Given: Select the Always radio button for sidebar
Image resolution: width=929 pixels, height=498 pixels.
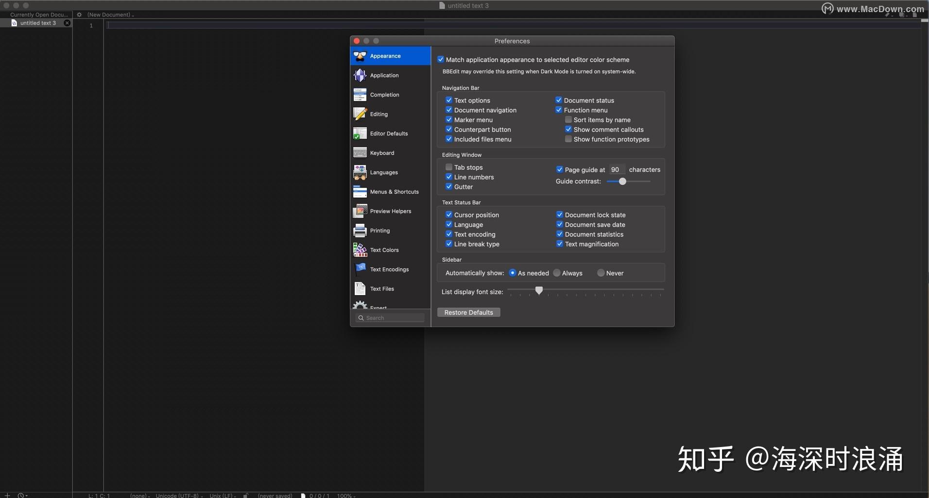Looking at the screenshot, I should pyautogui.click(x=556, y=273).
